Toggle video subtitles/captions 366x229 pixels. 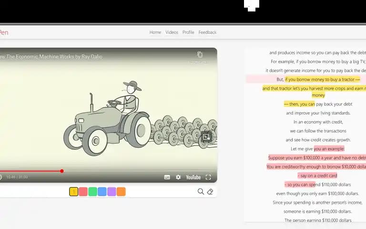pyautogui.click(x=167, y=177)
